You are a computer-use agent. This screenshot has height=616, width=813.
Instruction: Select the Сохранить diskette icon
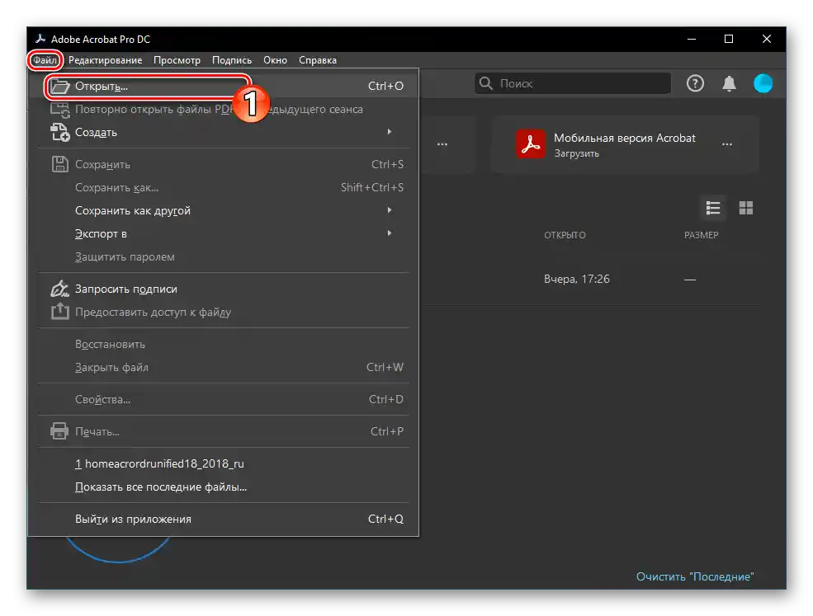point(59,164)
